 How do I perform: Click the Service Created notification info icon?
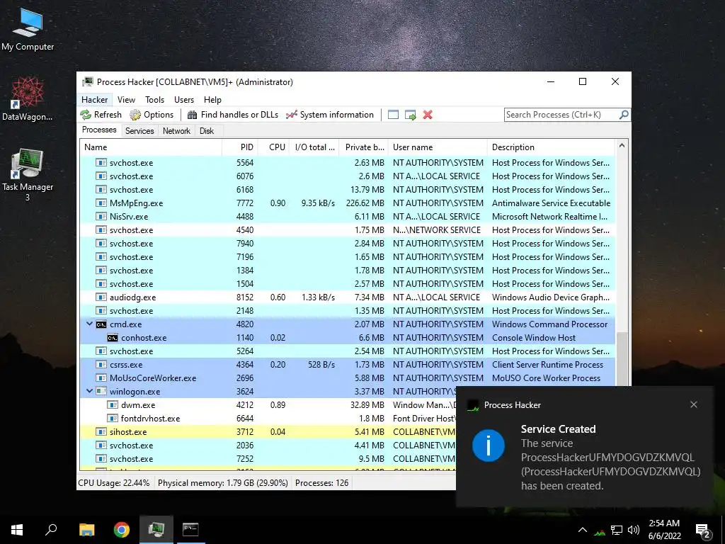pyautogui.click(x=489, y=446)
